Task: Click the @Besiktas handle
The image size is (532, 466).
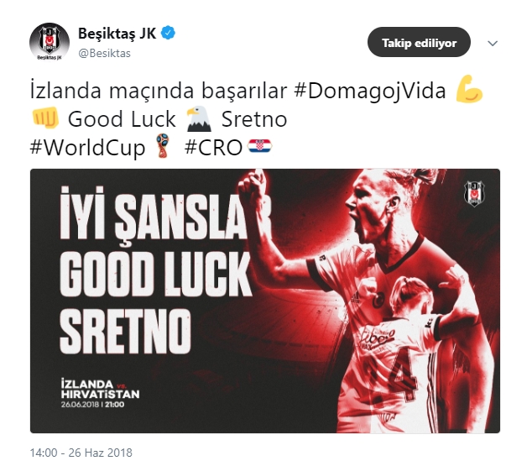Action: [x=105, y=53]
